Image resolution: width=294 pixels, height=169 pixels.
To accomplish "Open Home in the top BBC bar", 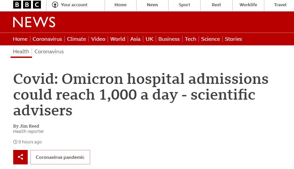I will (120, 5).
